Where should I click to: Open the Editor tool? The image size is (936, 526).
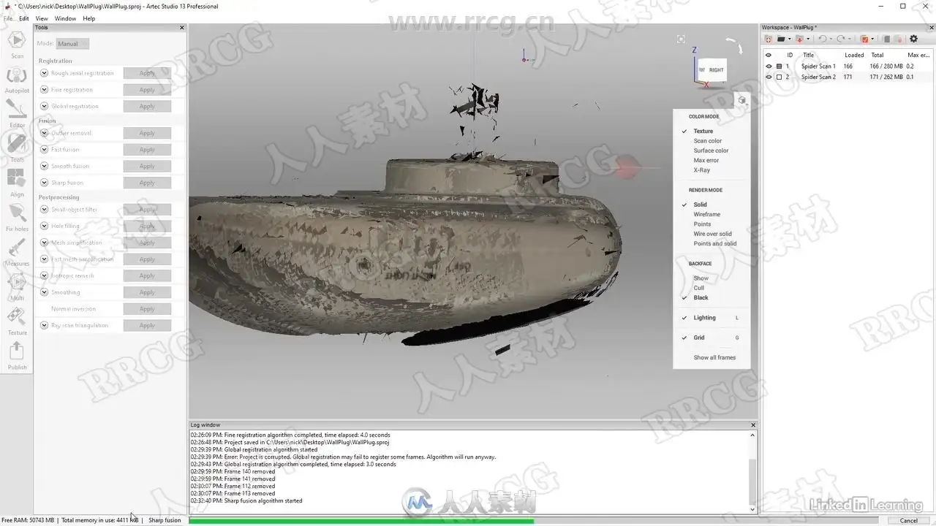pyautogui.click(x=17, y=114)
